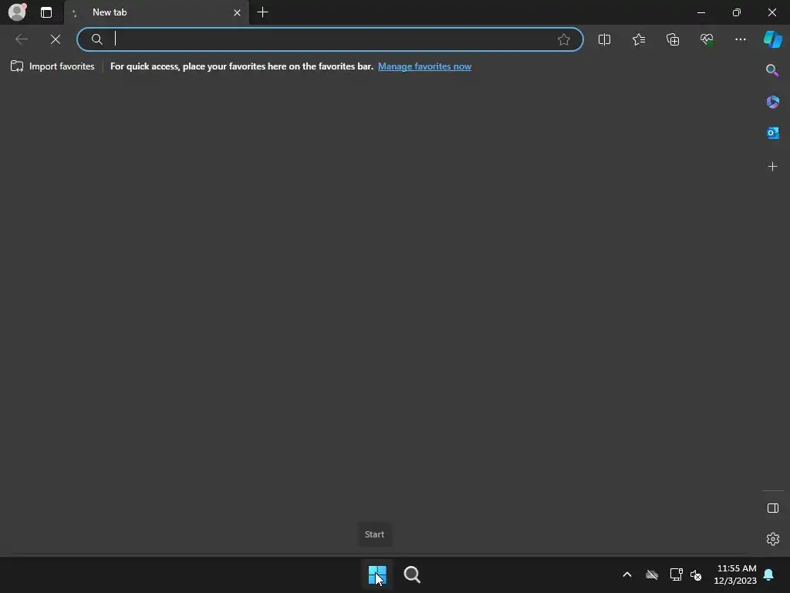
Task: Open Settings and more menu
Action: click(740, 39)
